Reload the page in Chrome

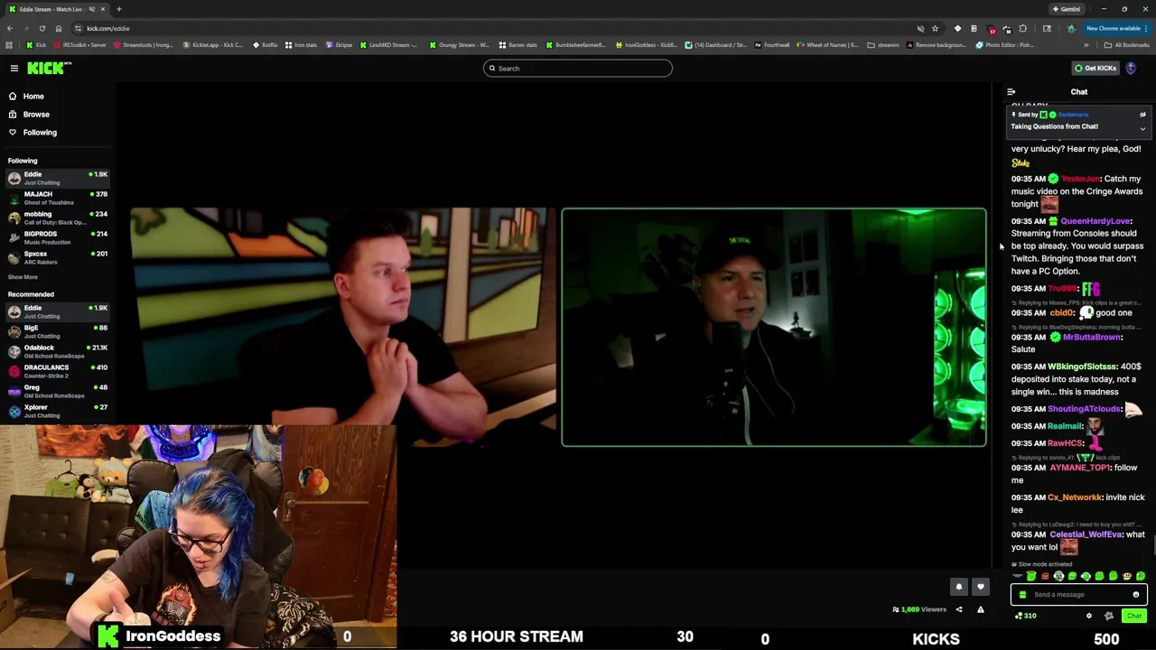[42, 28]
